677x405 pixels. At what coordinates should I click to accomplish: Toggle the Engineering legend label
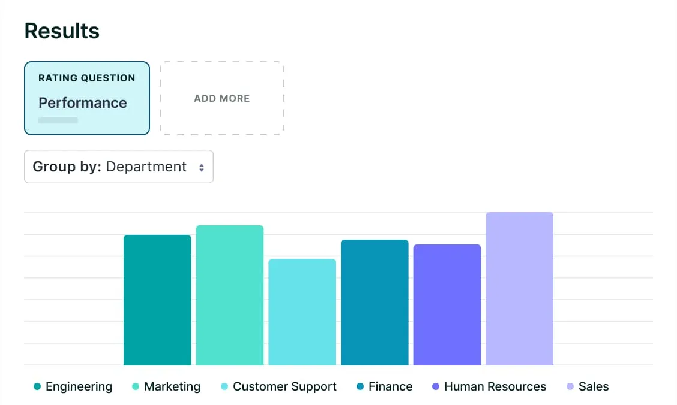click(x=79, y=387)
